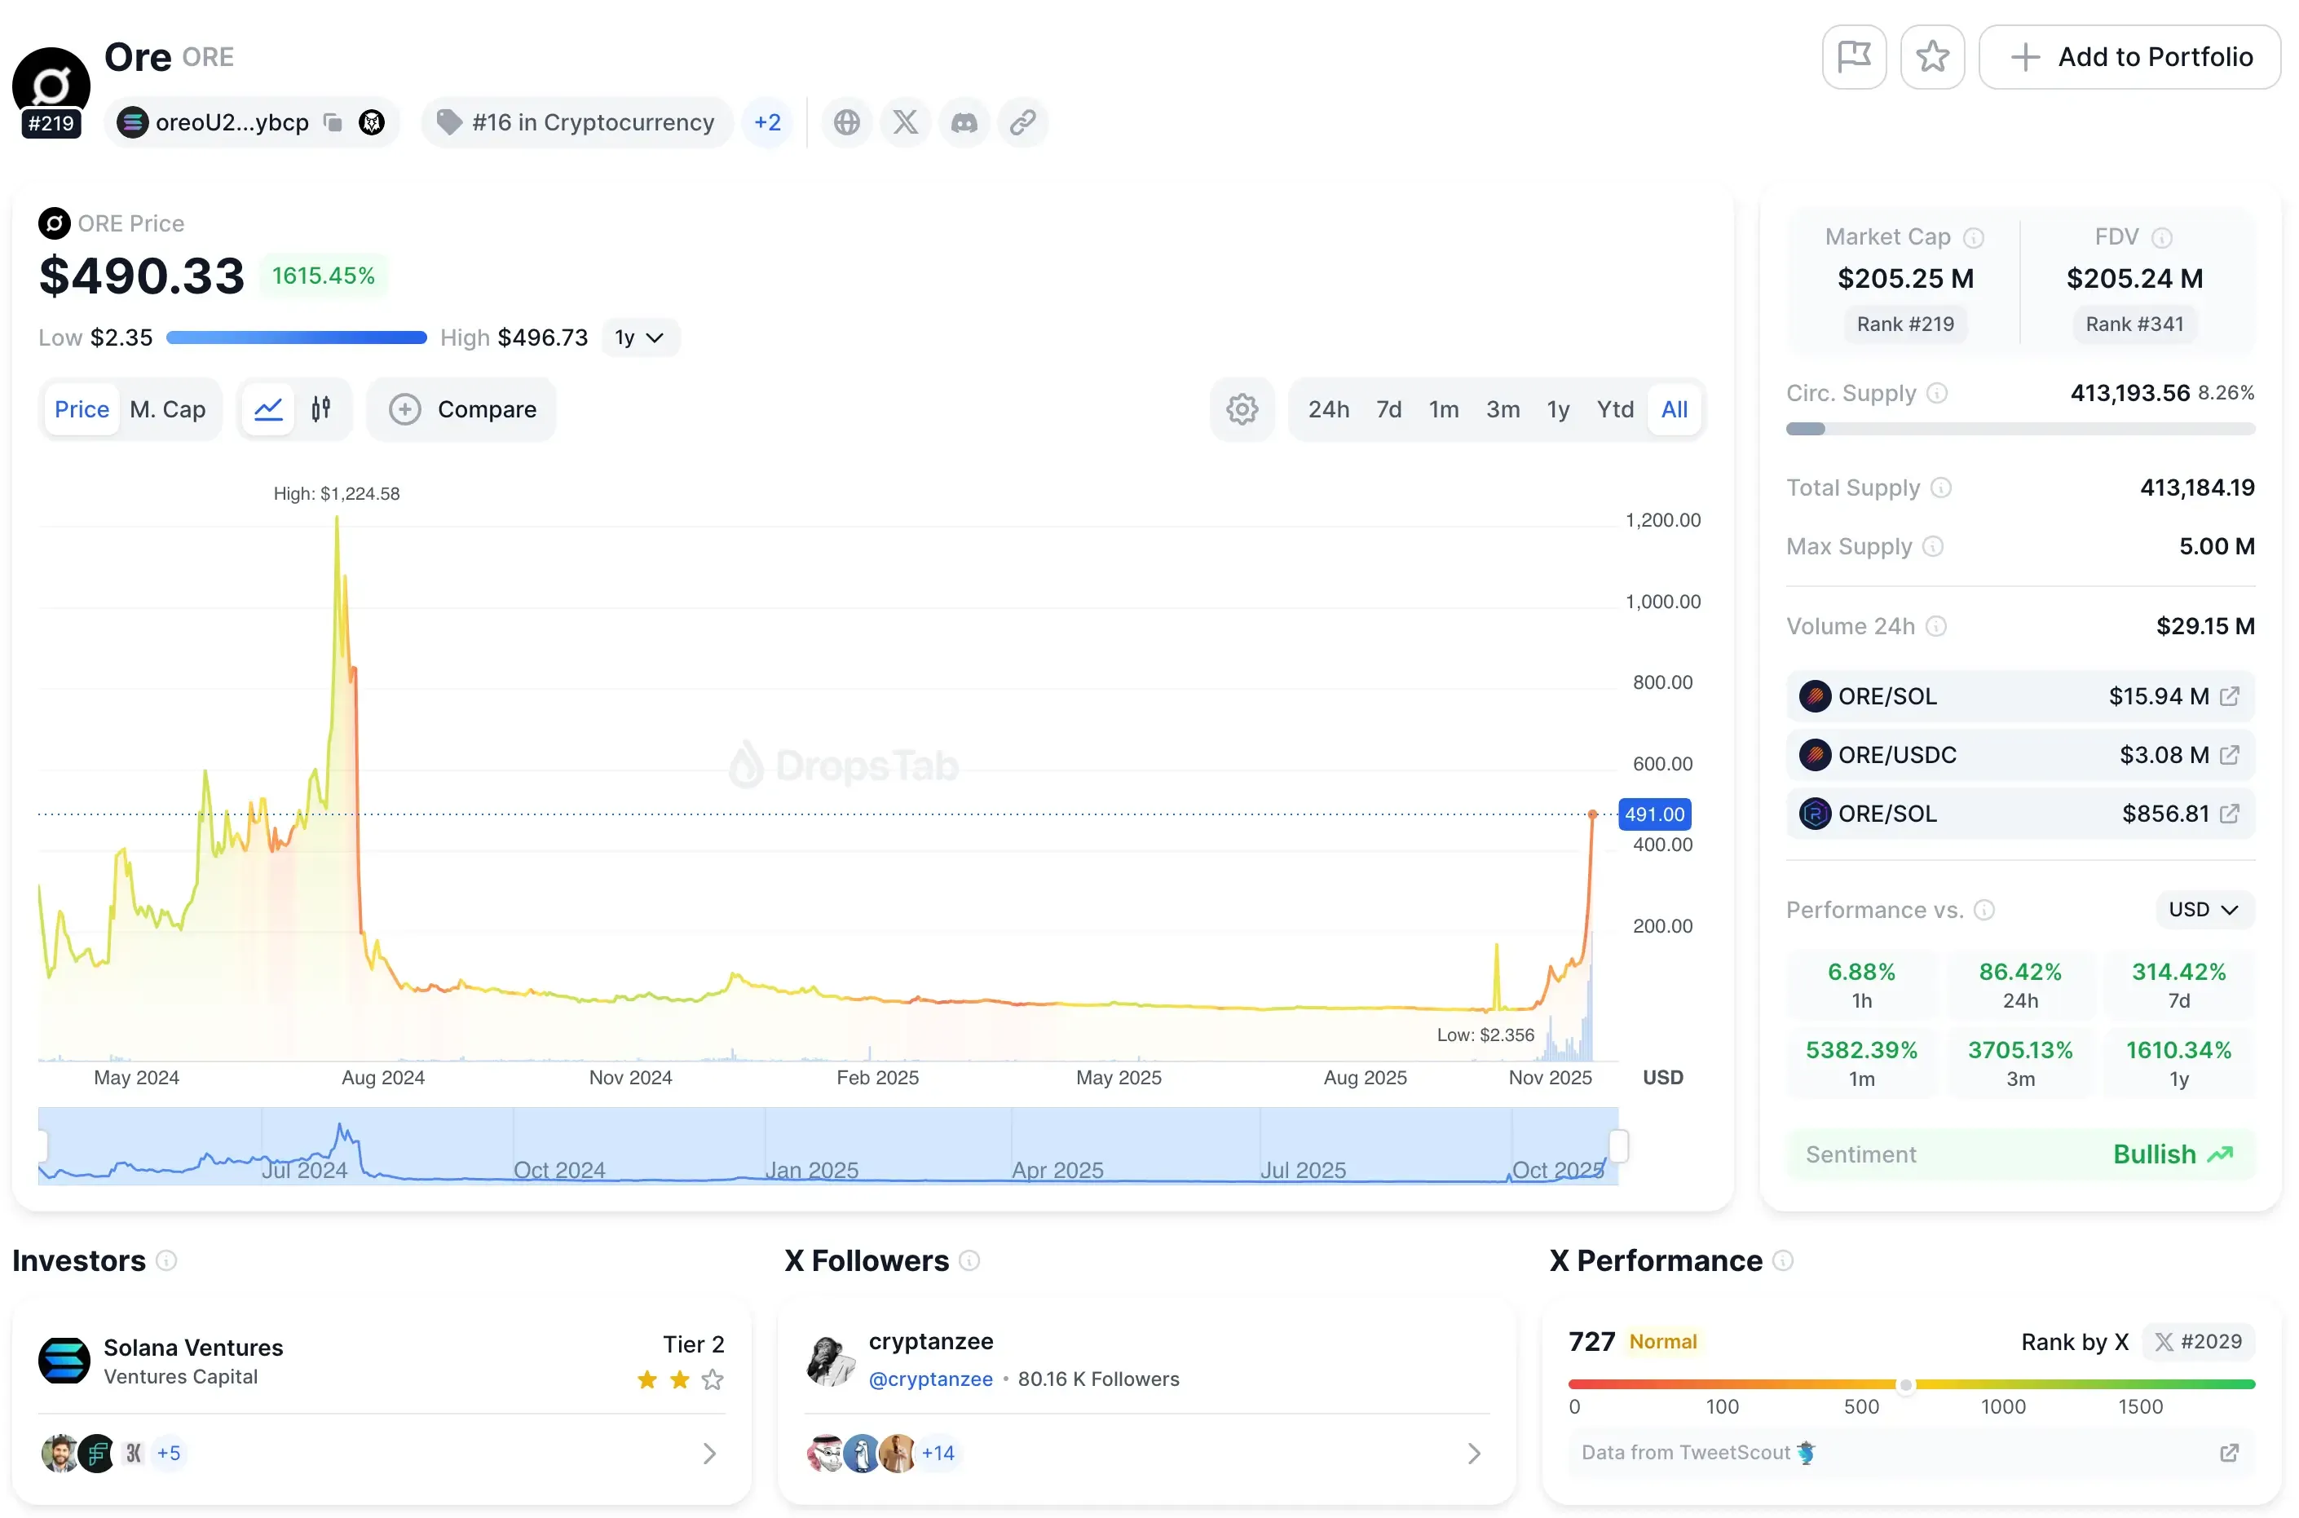Expand the Solana Ventures investors list arrow

click(x=708, y=1453)
